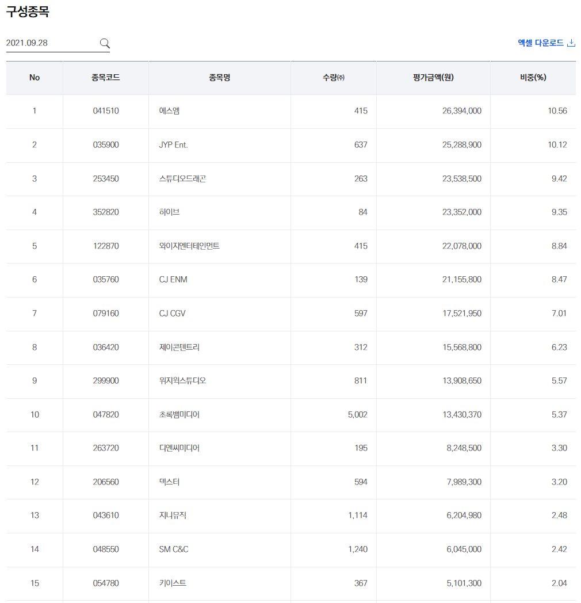This screenshot has width=581, height=603.
Task: Click stock code 253450
Action: click(x=106, y=179)
